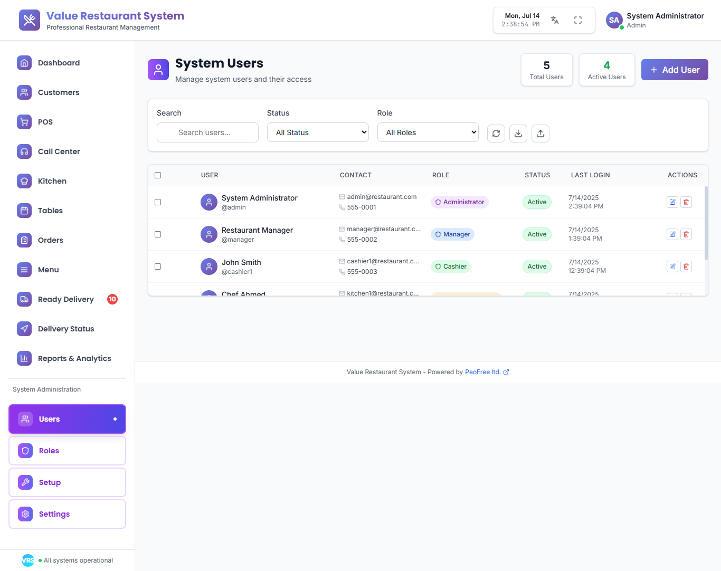This screenshot has width=721, height=571.
Task: Click the refresh users icon
Action: 496,134
